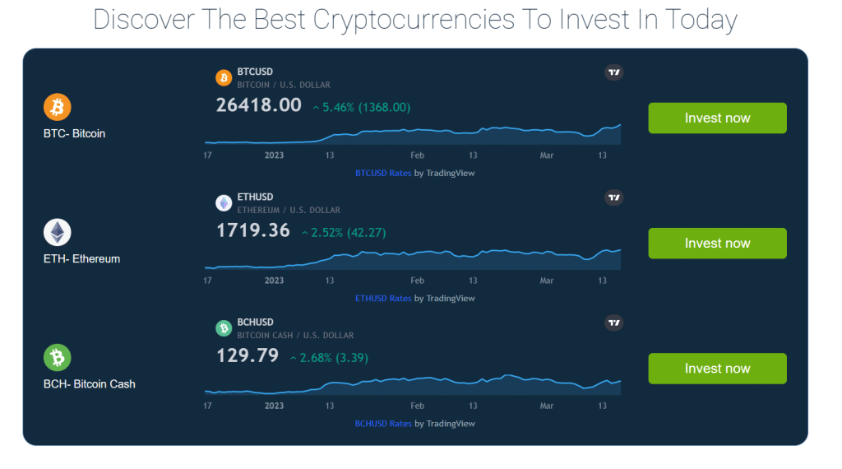This screenshot has height=469, width=842.
Task: Click the small BTCUSD chart symbol icon
Action: [224, 77]
